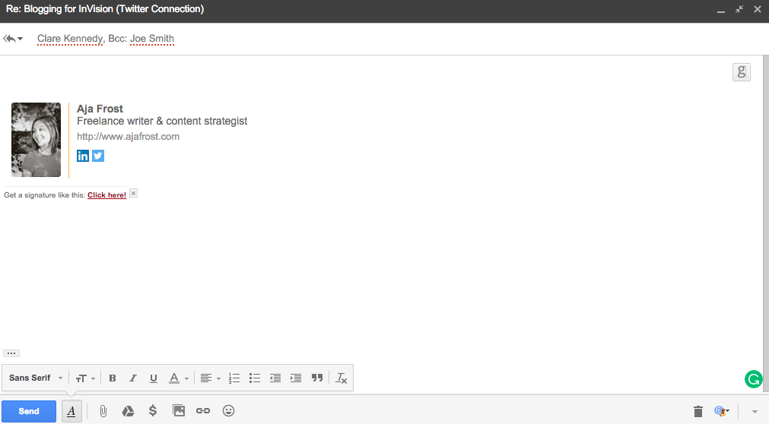This screenshot has width=769, height=424.
Task: Click the blue Send button
Action: [x=29, y=411]
